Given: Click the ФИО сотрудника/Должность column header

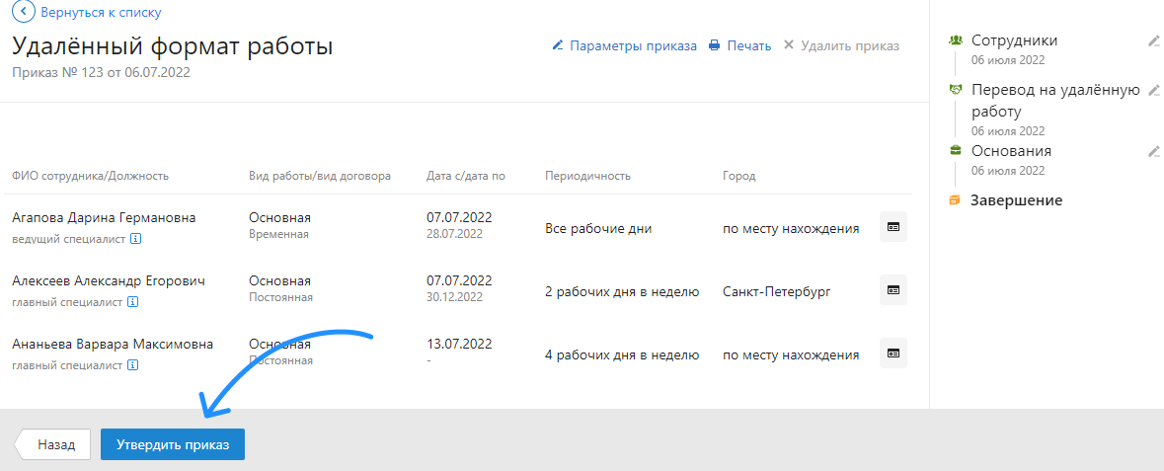Looking at the screenshot, I should point(90,176).
